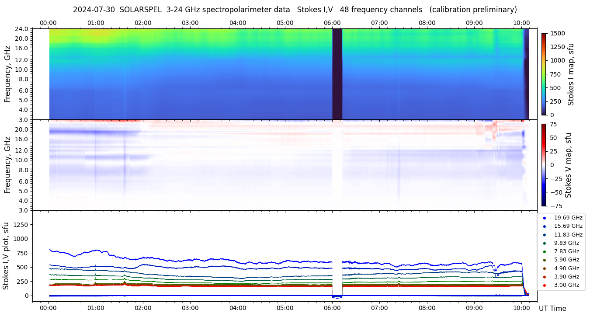Click the SOLARSPEL plot title text
The image size is (590, 317).
click(295, 10)
